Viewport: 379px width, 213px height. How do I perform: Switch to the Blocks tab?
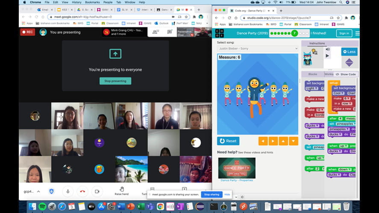pos(313,74)
